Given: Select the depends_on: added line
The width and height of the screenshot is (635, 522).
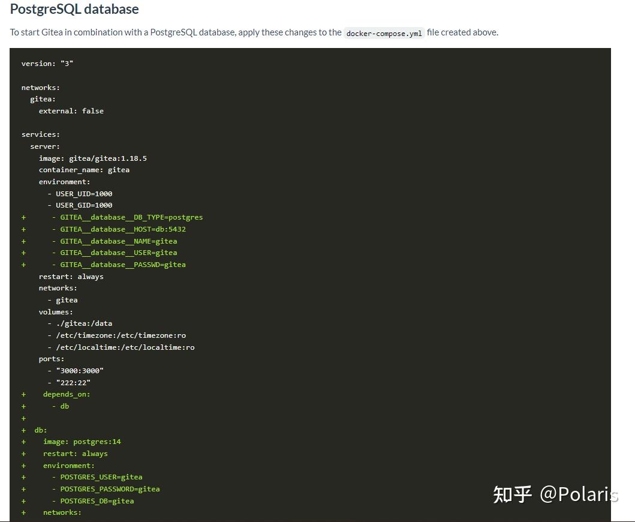Looking at the screenshot, I should pyautogui.click(x=67, y=394).
